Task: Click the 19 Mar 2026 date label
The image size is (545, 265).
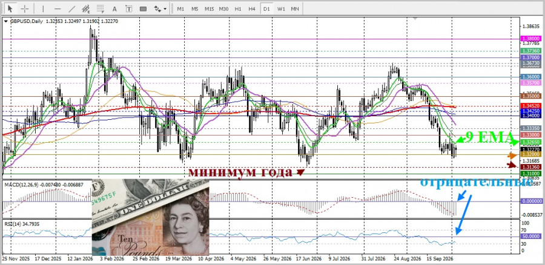Action: click(178, 259)
